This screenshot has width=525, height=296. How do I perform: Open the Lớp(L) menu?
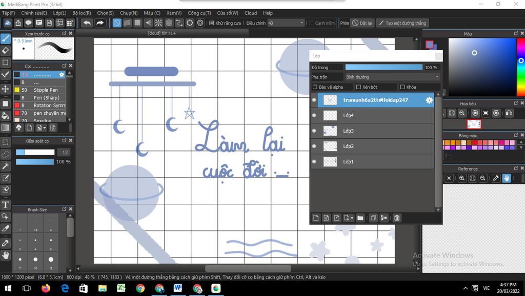coord(59,13)
